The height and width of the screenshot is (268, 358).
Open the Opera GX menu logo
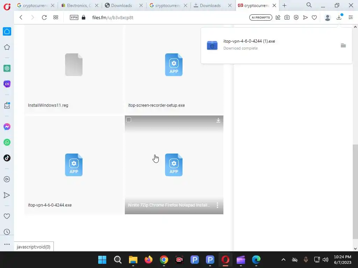[x=7, y=6]
